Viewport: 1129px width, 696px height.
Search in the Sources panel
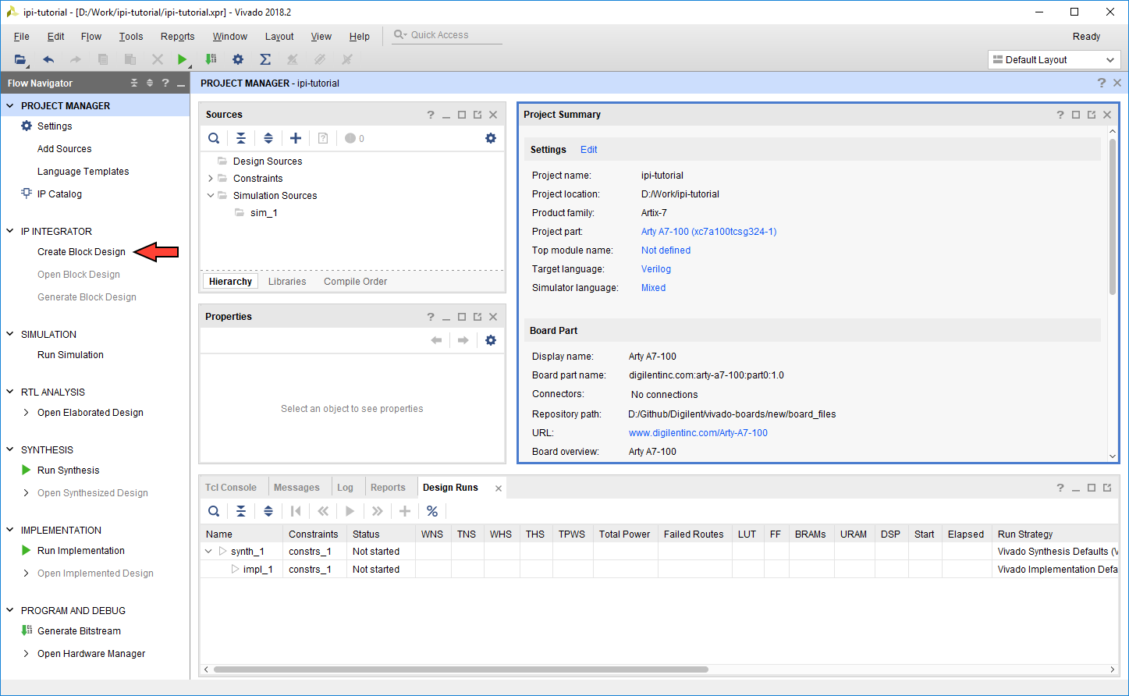pyautogui.click(x=214, y=138)
